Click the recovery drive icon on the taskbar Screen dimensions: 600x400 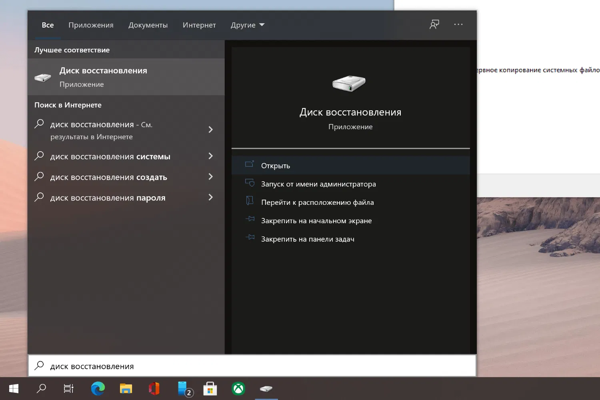[266, 388]
